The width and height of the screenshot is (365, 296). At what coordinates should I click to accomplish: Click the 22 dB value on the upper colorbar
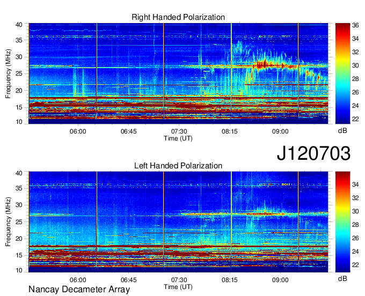[355, 119]
